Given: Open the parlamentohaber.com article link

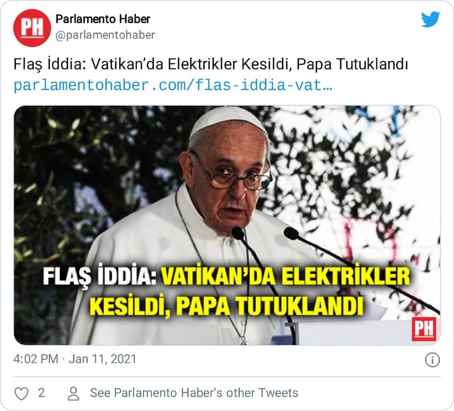Looking at the screenshot, I should click(x=173, y=86).
